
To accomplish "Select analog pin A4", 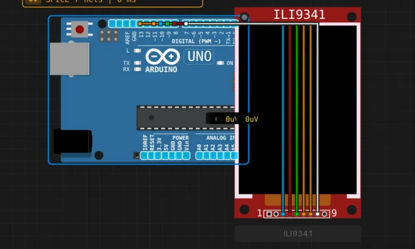I will click(x=227, y=156).
